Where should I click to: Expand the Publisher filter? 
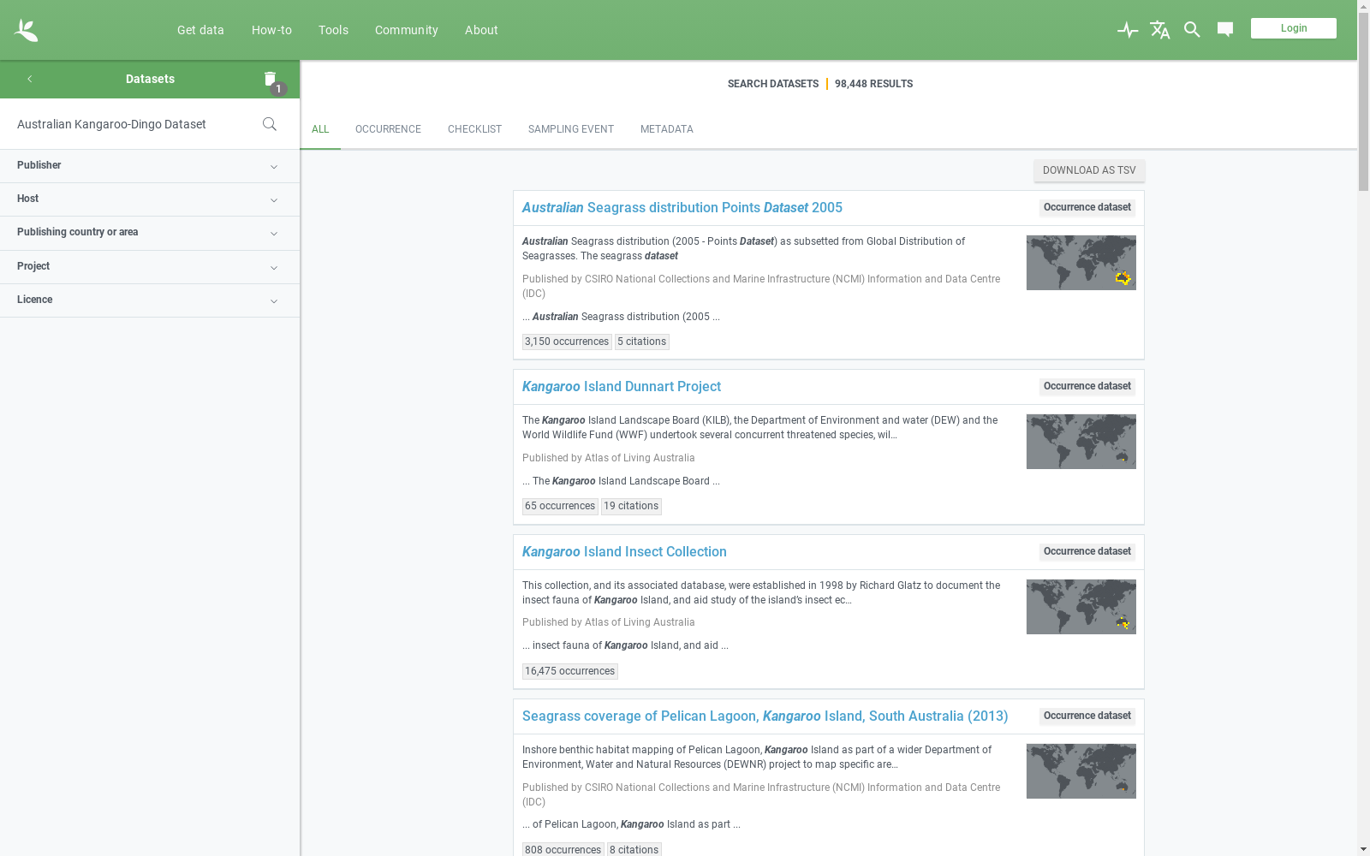tap(150, 166)
